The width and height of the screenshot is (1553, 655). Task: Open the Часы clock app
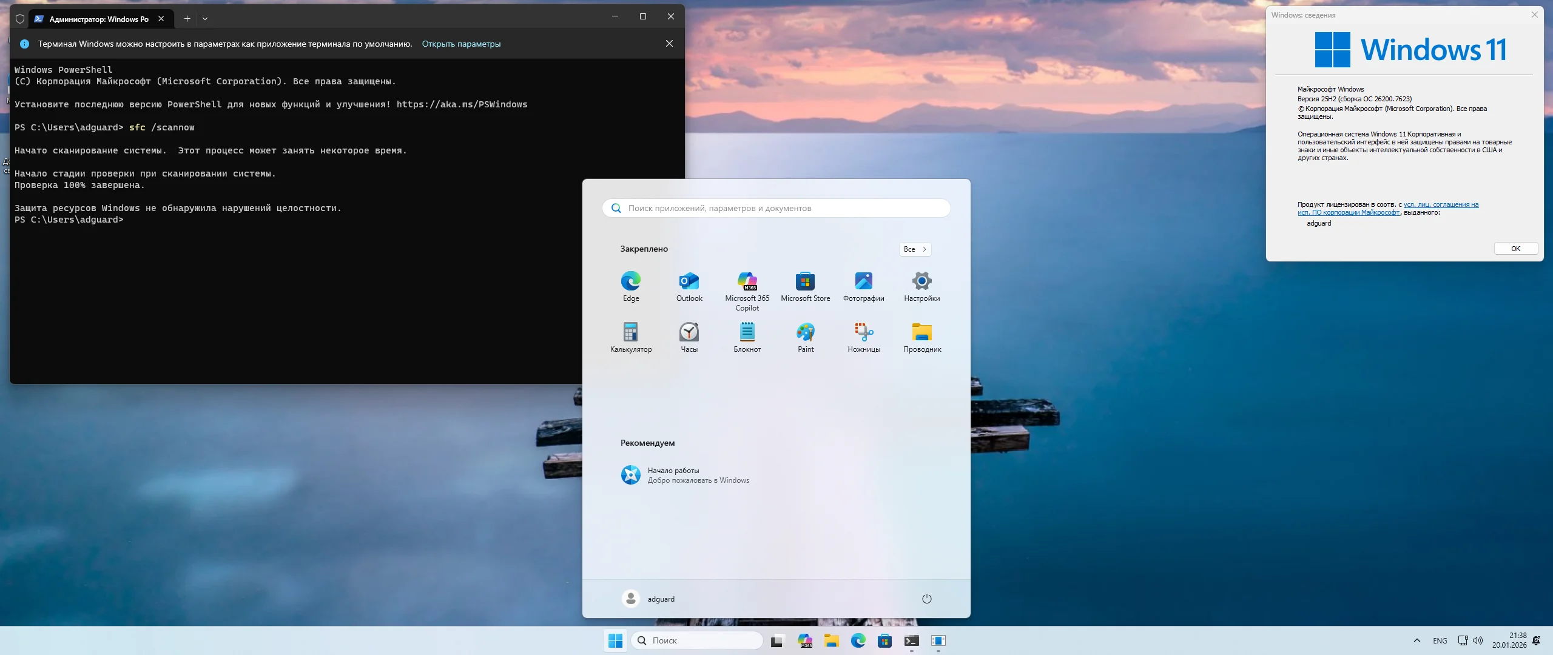click(x=689, y=337)
